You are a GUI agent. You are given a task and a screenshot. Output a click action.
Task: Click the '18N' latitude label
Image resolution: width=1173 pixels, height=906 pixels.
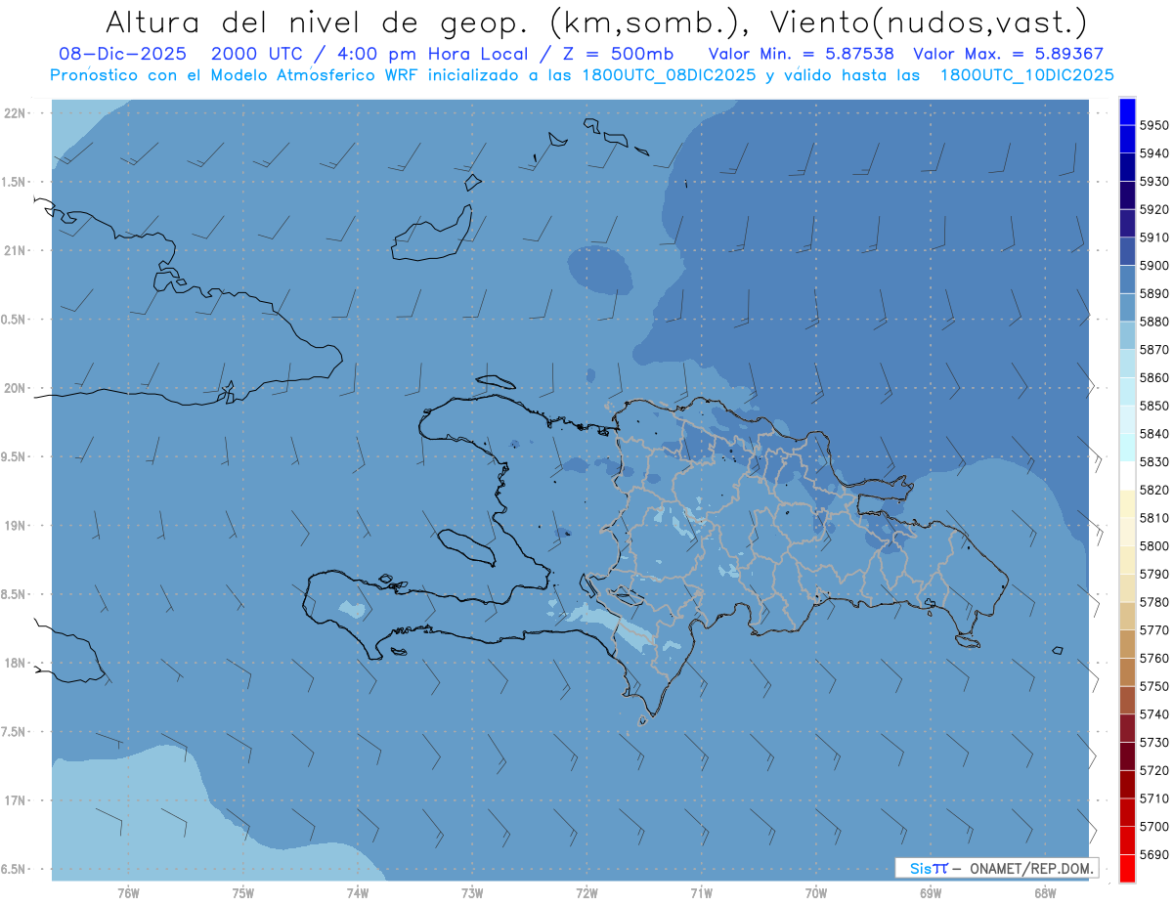coord(16,663)
